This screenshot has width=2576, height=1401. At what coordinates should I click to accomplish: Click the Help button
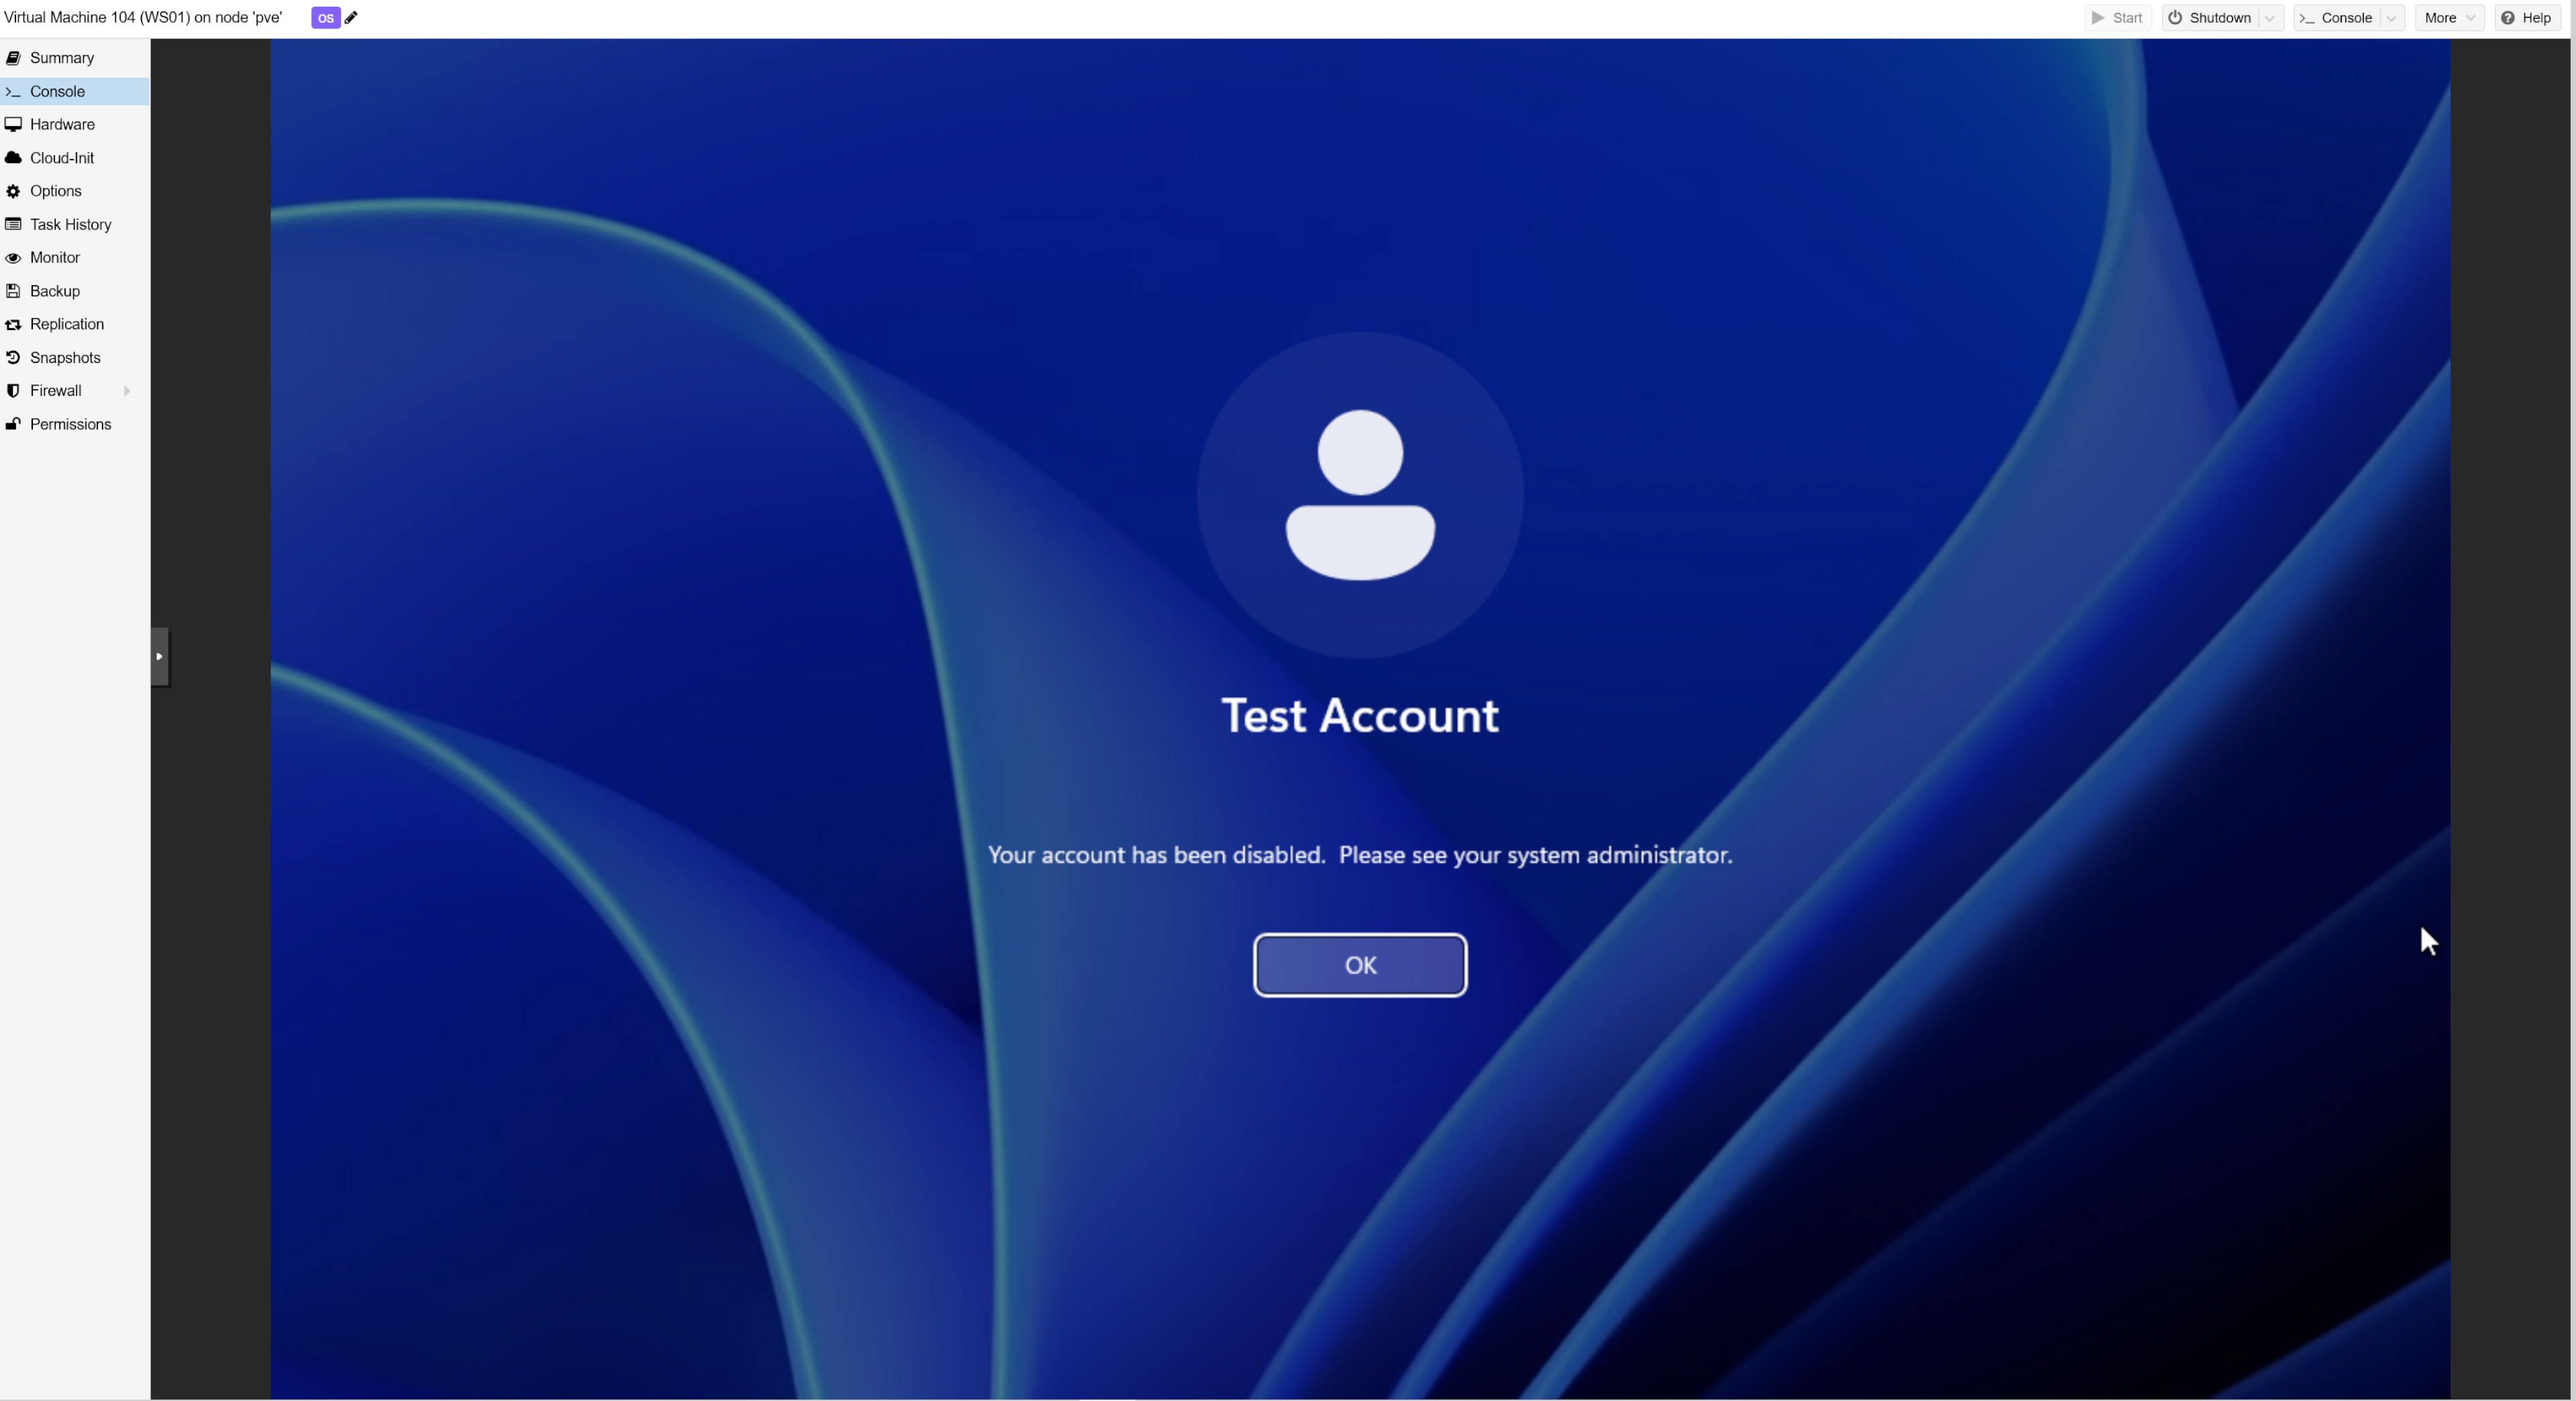2527,18
